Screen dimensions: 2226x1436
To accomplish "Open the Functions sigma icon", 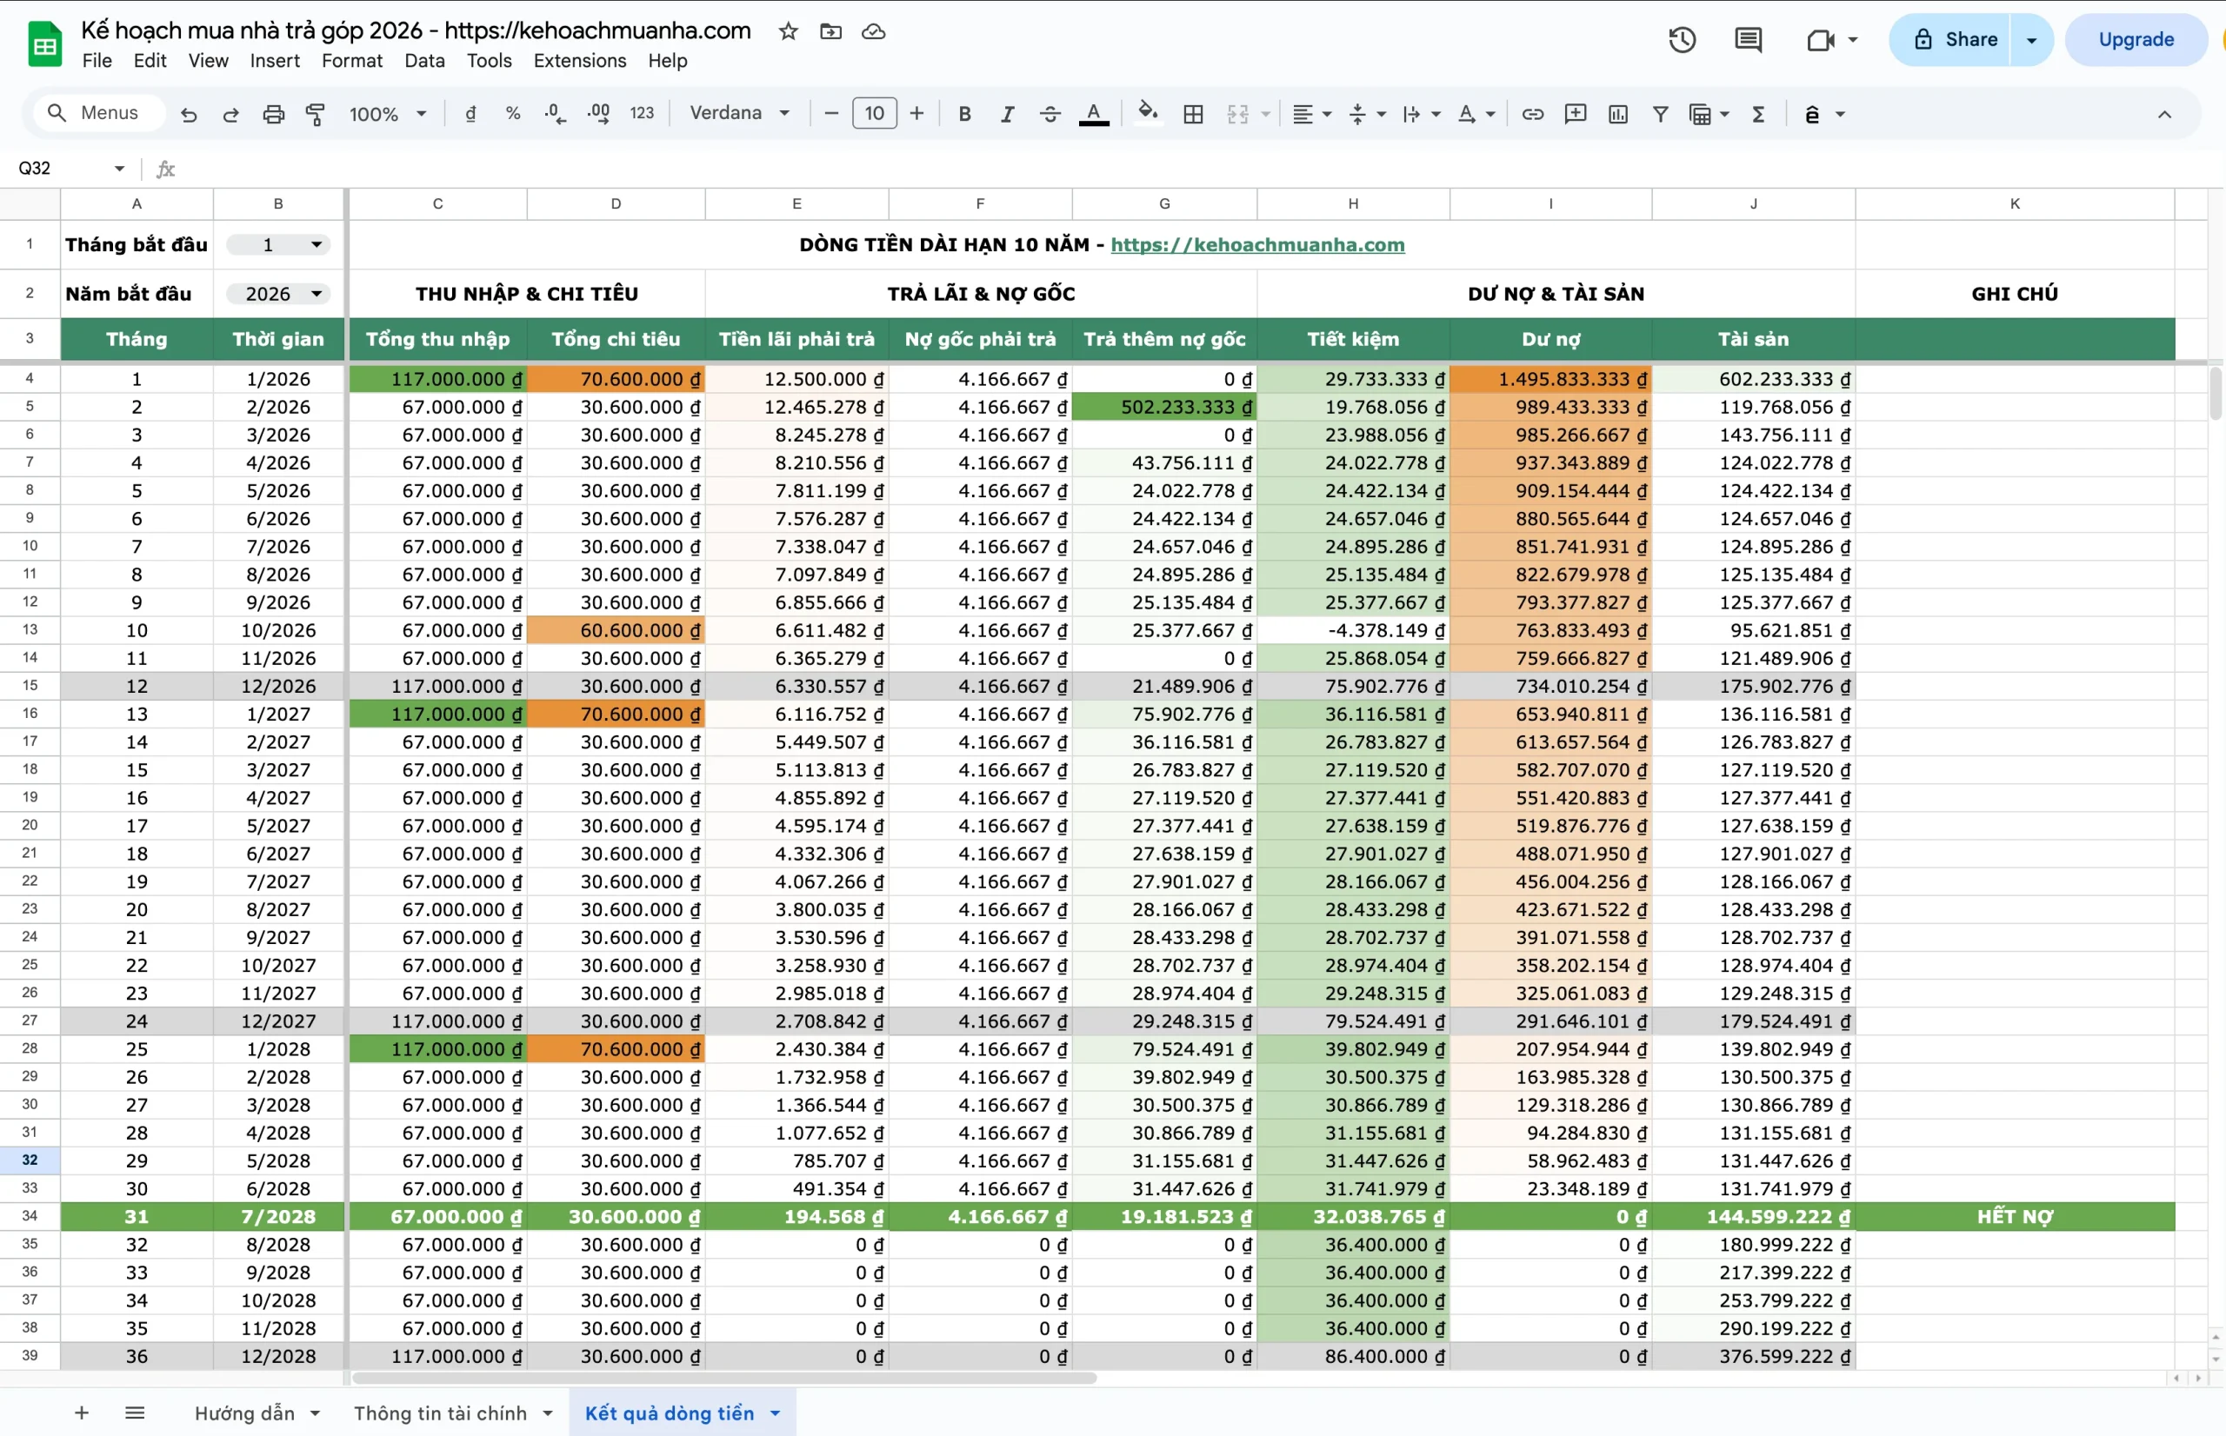I will click(x=1759, y=114).
